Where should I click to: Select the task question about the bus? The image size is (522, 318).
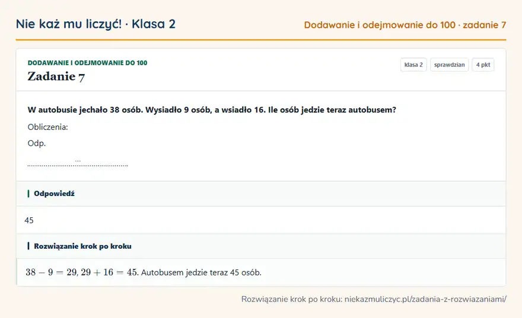point(212,110)
